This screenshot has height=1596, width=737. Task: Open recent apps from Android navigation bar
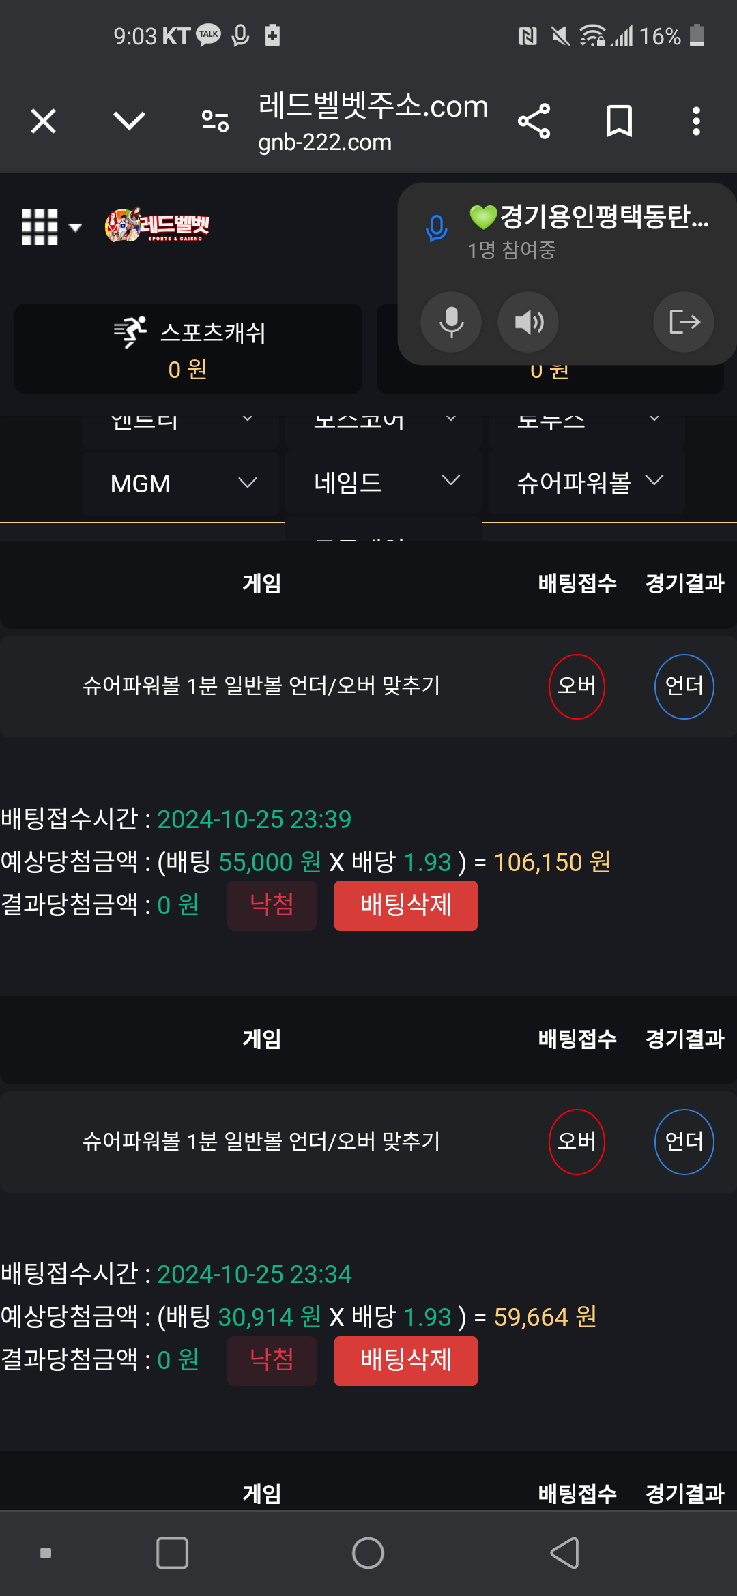172,1553
